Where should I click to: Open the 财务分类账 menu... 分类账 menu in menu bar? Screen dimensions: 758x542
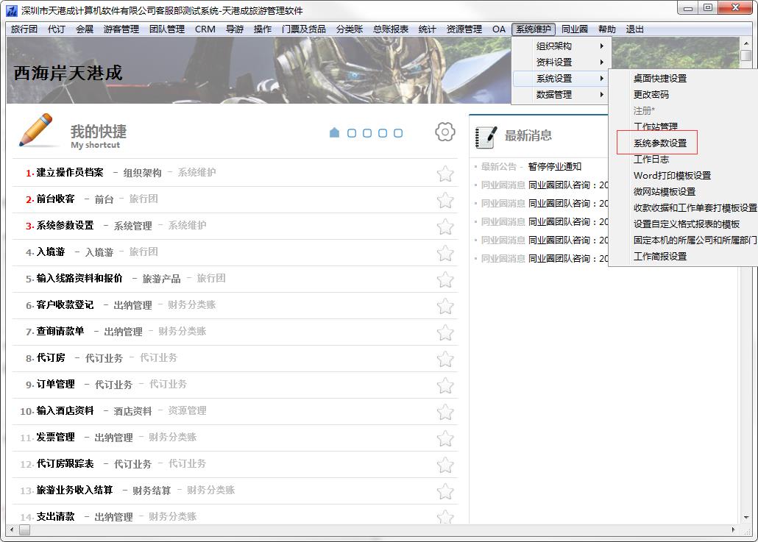[x=349, y=29]
